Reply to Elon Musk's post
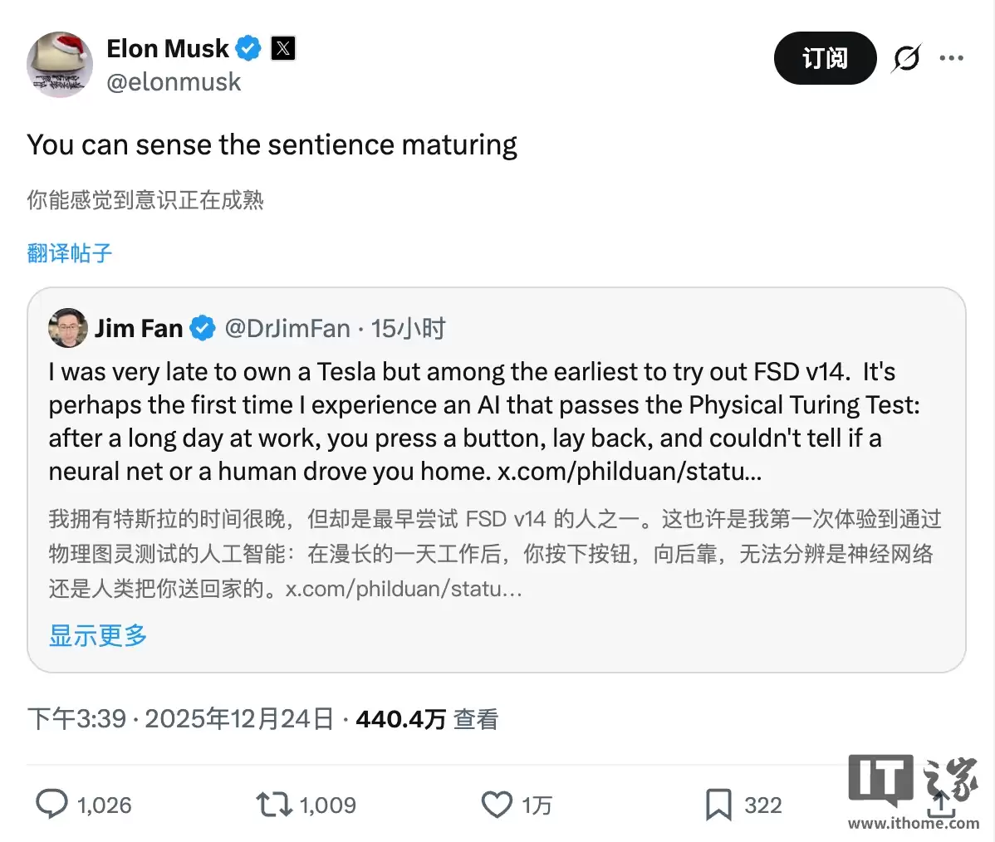This screenshot has height=842, width=995. click(51, 804)
